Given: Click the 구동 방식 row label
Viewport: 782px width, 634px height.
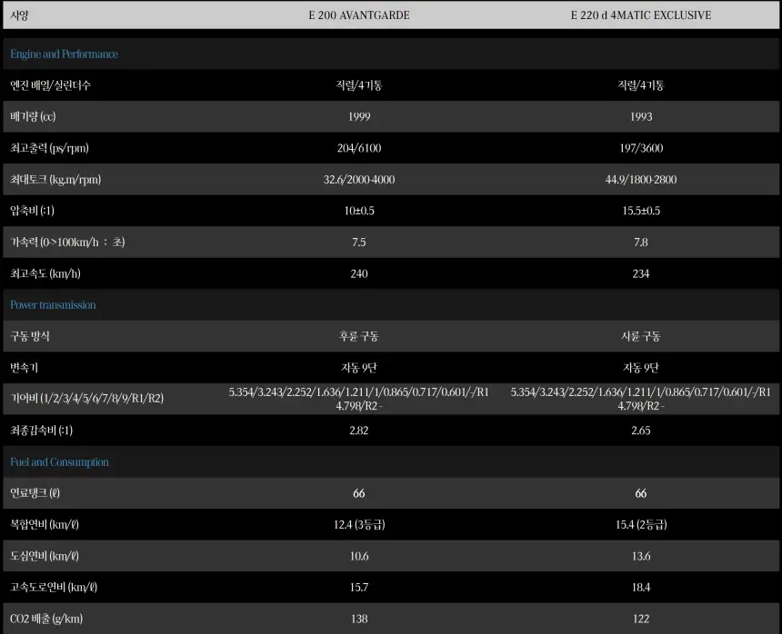Looking at the screenshot, I should 30,336.
